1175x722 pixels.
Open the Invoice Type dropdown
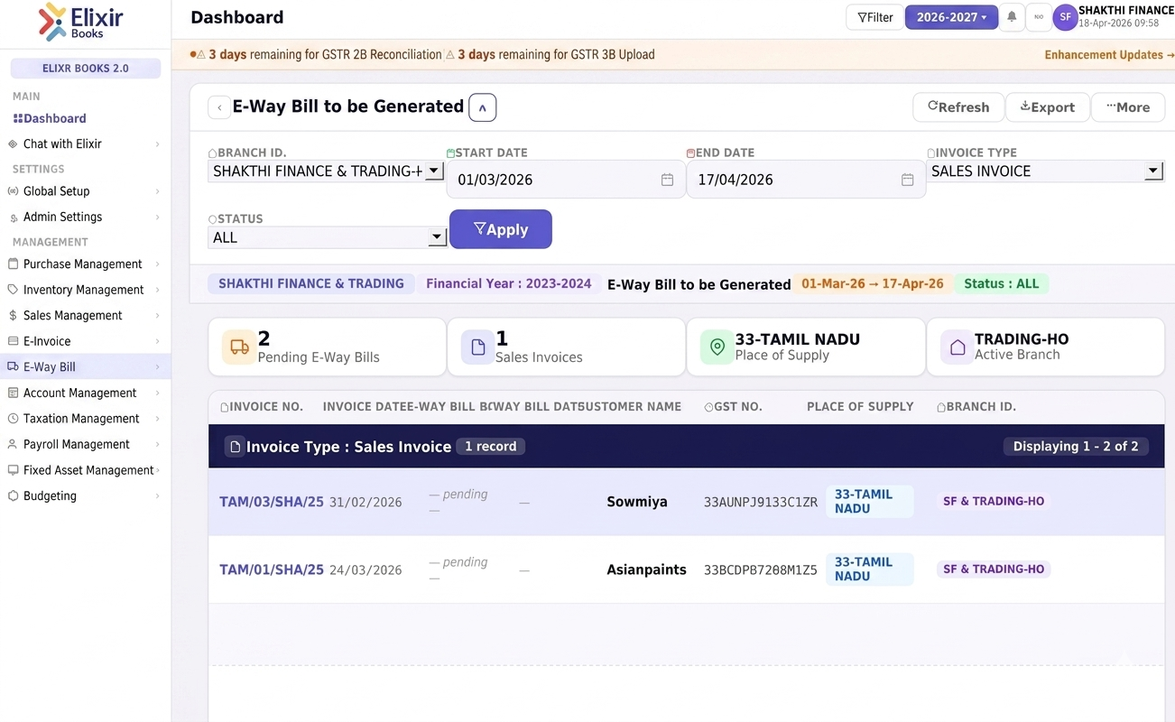point(1045,171)
